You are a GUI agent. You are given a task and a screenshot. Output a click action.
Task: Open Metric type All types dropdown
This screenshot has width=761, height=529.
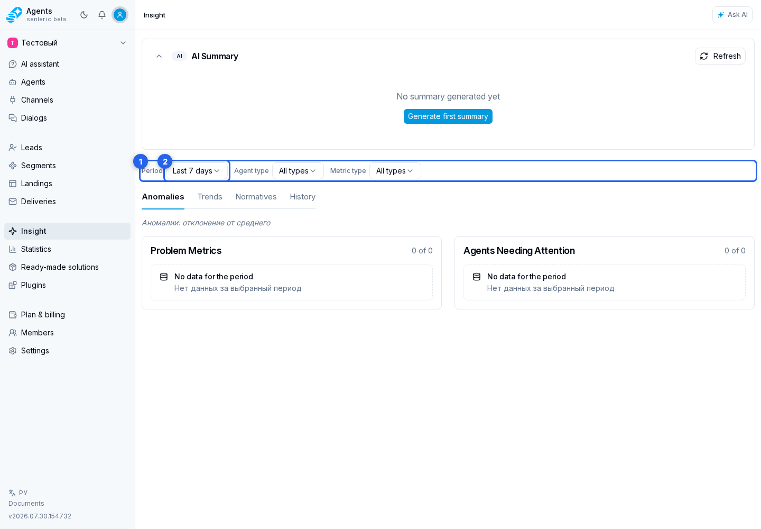click(395, 171)
